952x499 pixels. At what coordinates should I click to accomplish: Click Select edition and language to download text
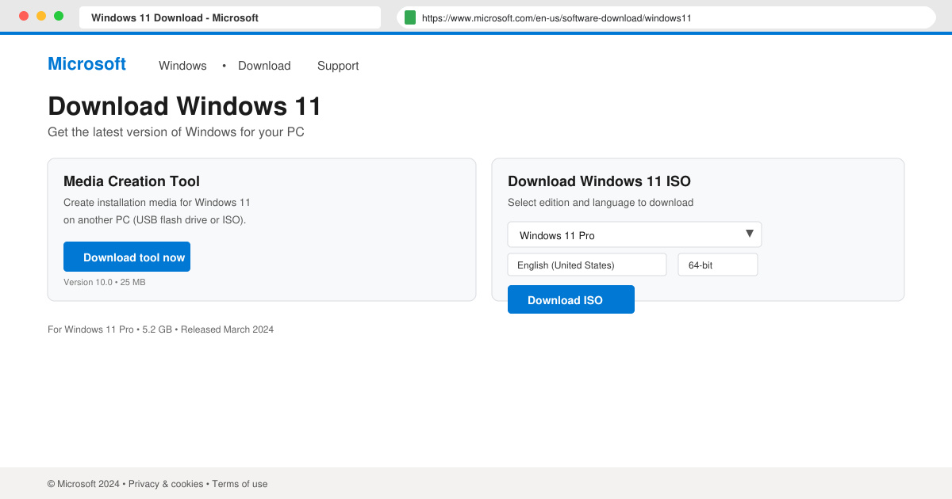[x=601, y=203]
